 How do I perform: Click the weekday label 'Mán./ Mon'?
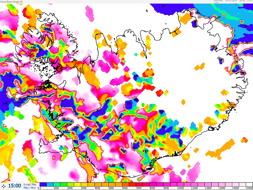click(30, 188)
